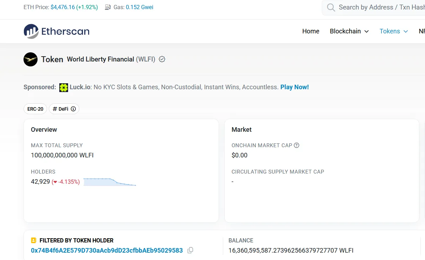Click the holders trend sparkline chart
This screenshot has height=260, width=425.
pyautogui.click(x=110, y=182)
